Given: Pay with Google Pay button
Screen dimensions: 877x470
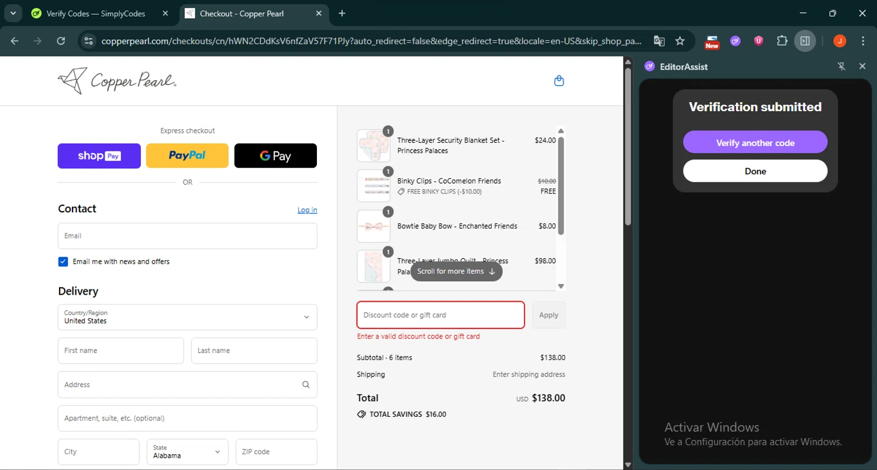Looking at the screenshot, I should [275, 156].
